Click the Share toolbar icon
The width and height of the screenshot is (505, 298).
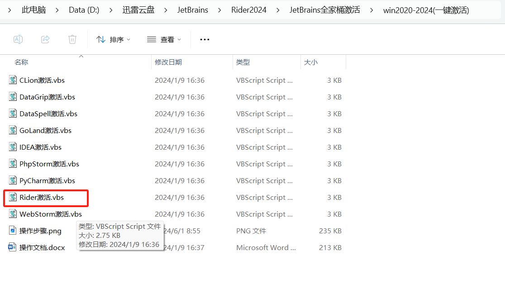click(x=45, y=39)
